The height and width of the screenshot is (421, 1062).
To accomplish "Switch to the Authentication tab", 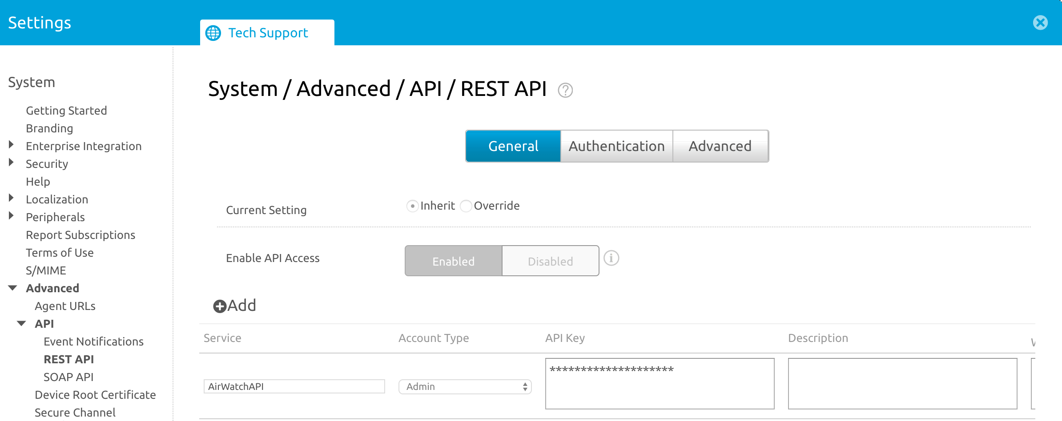I will coord(616,146).
